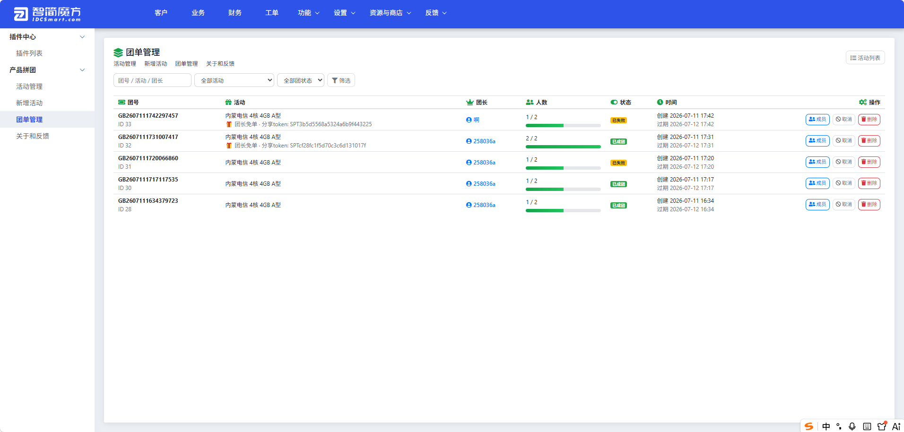The image size is (904, 432).
Task: Click the toggle icon beside the 状态 header
Action: (614, 102)
